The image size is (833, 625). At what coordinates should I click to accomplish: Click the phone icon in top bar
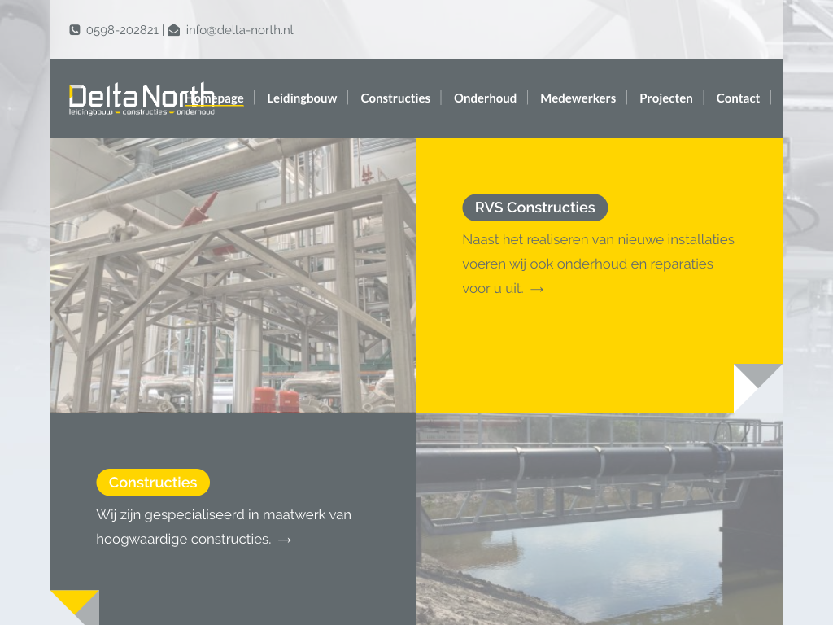pyautogui.click(x=75, y=30)
